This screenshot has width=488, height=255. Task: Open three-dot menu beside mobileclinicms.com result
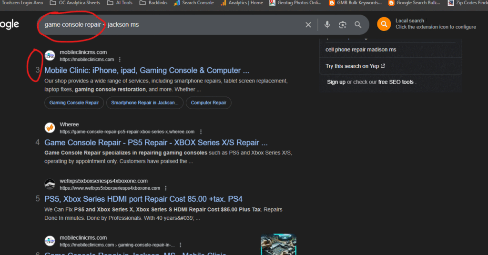pos(120,60)
